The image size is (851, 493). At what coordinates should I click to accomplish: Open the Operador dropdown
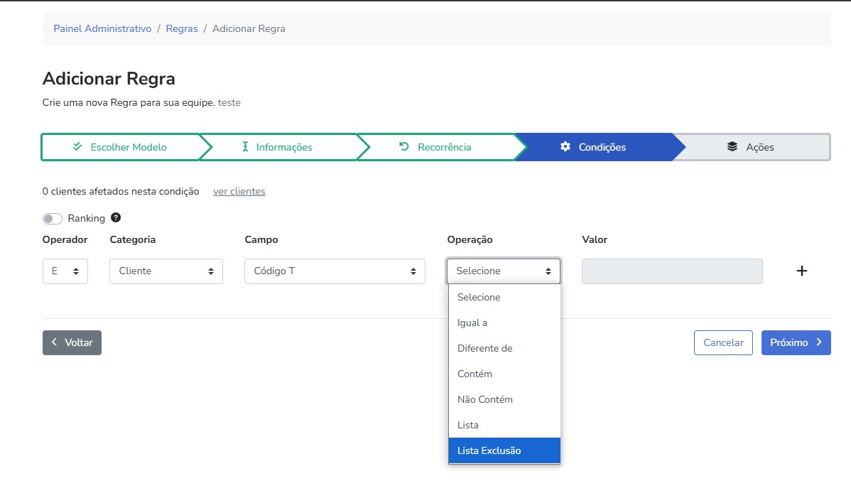(x=65, y=271)
